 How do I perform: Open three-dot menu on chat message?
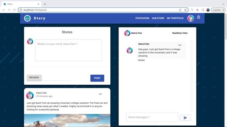[180, 45]
